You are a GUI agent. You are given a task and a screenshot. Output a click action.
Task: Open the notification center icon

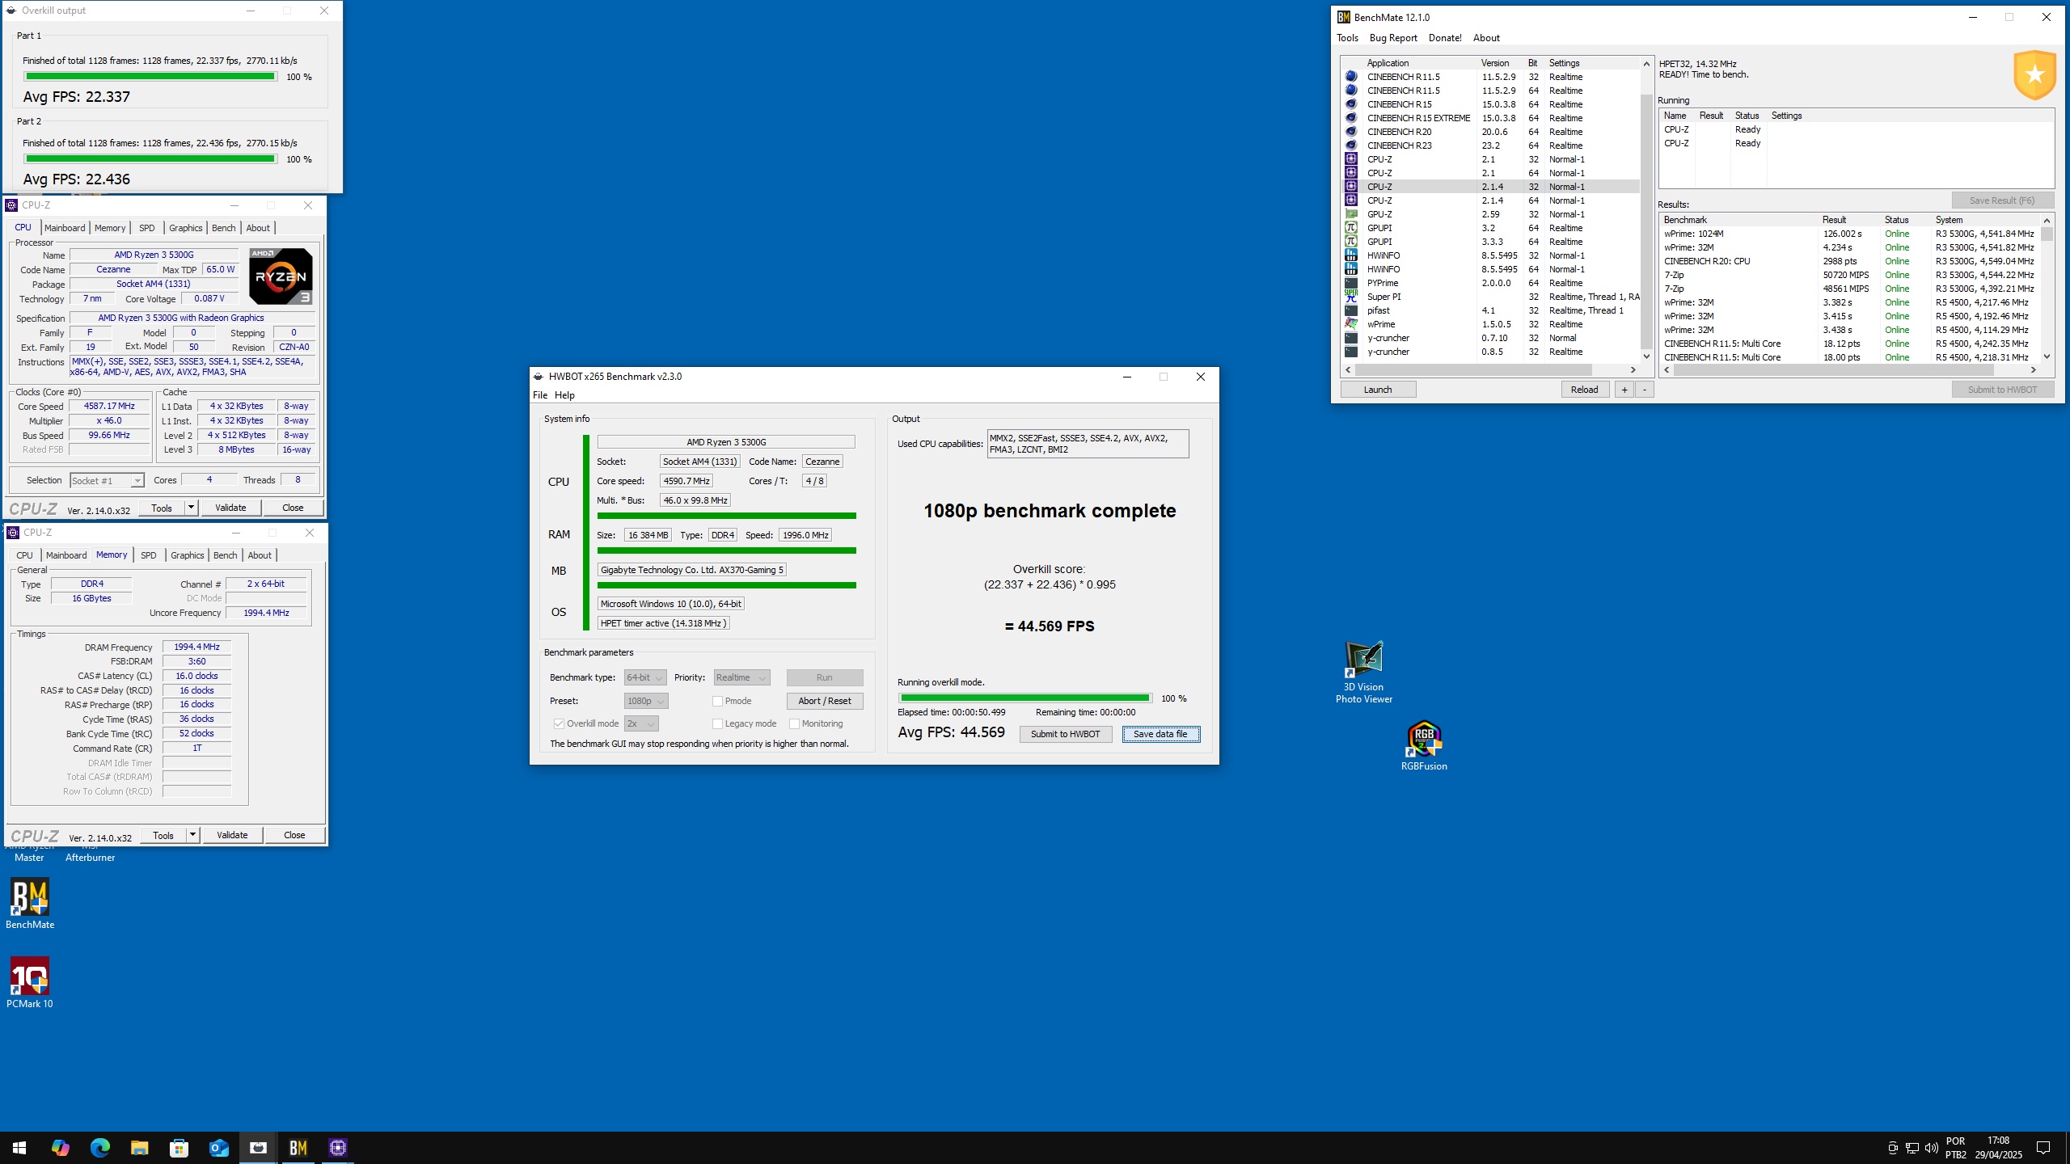coord(2043,1148)
